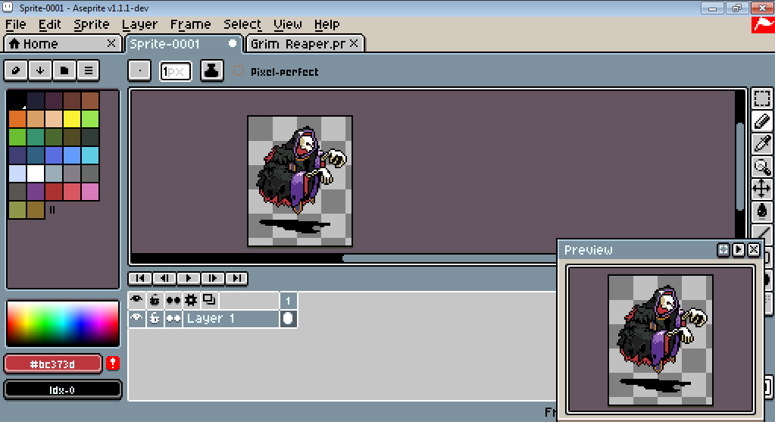Open the palette presets folder button
The width and height of the screenshot is (775, 422).
(x=64, y=70)
